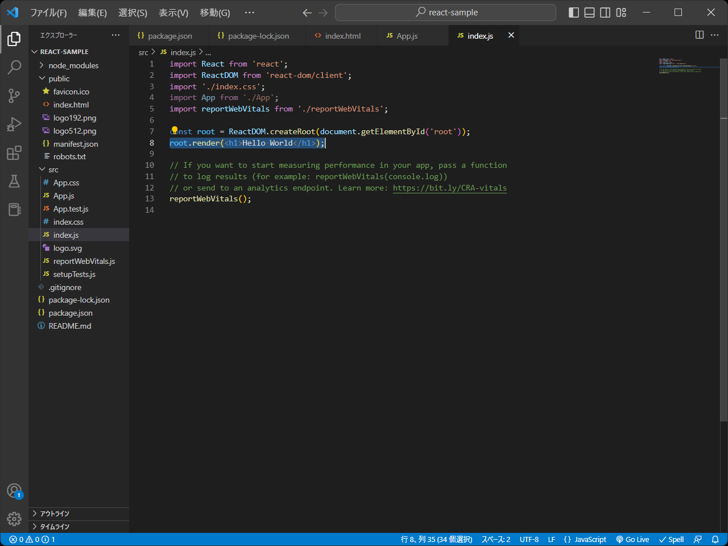Open the Explorer view in activity bar
The width and height of the screenshot is (728, 546).
[14, 39]
